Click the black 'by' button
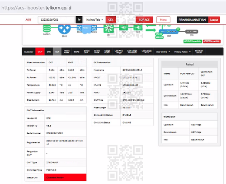Viewport: 226px width, 184px height. pyautogui.click(x=79, y=20)
